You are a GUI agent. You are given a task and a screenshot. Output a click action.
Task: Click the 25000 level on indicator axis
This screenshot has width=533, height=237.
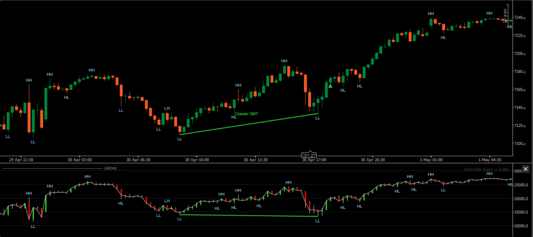click(522, 184)
